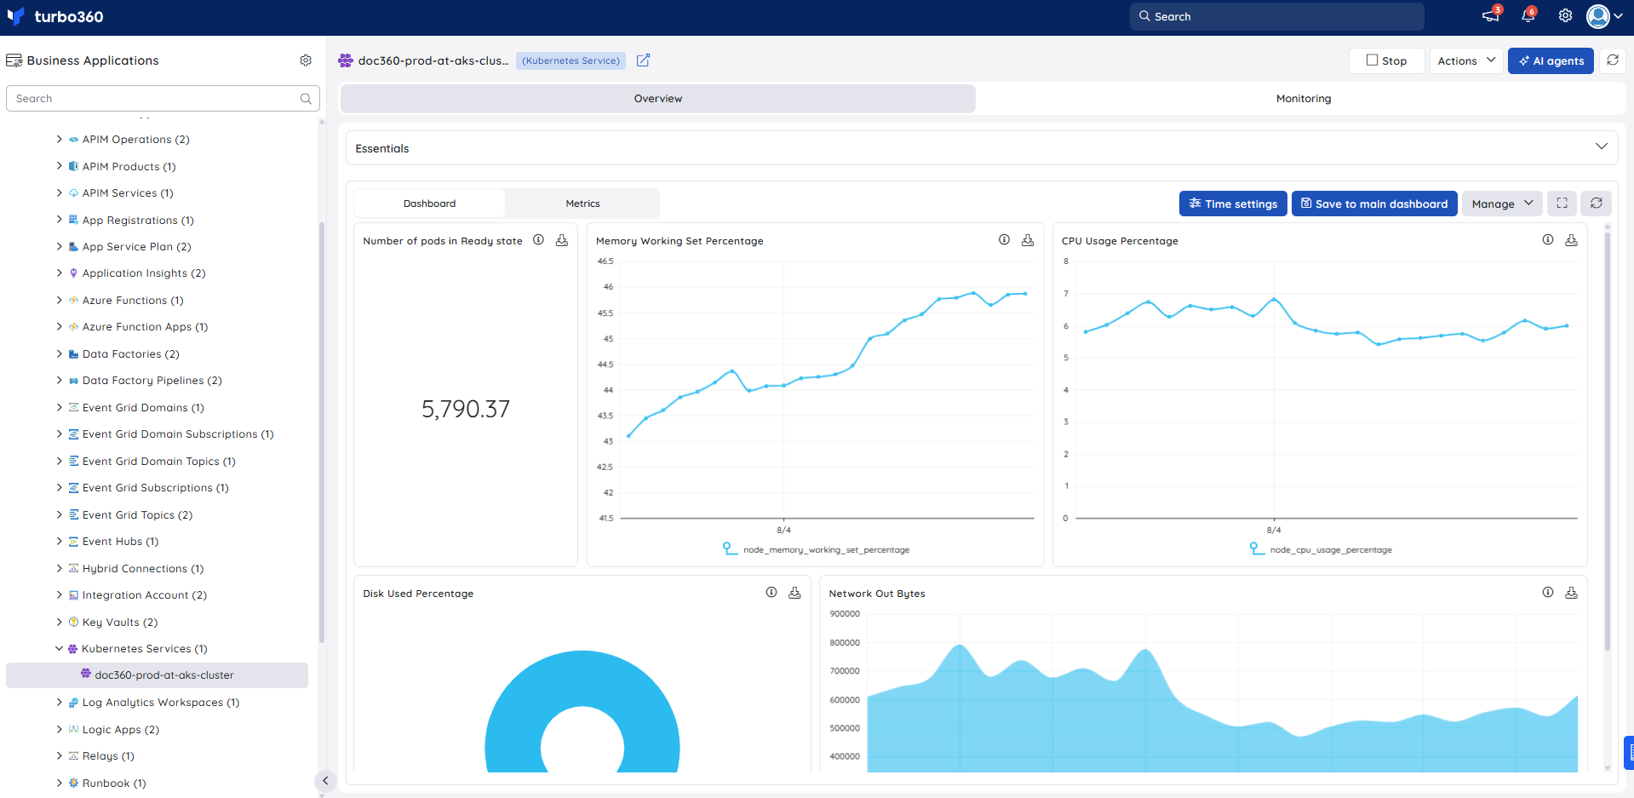Show info for Number of pods widget
This screenshot has height=798, width=1634.
click(x=538, y=240)
